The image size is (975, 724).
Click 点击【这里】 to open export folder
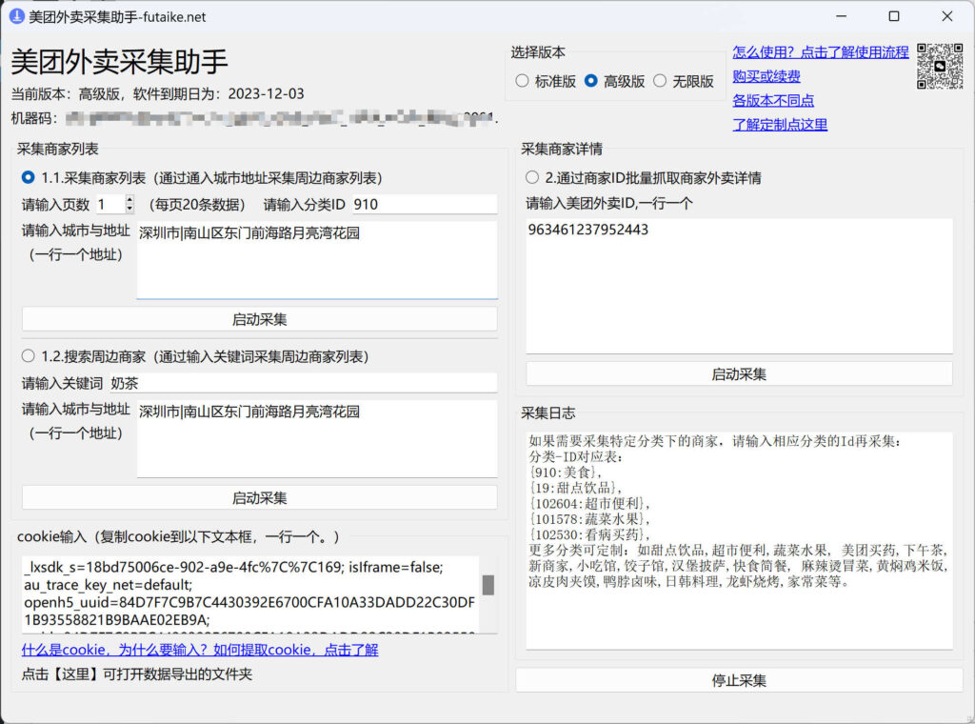click(x=137, y=674)
